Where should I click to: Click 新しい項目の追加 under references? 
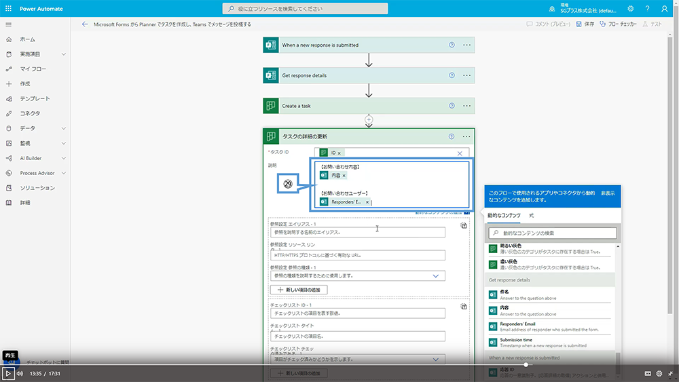point(299,290)
